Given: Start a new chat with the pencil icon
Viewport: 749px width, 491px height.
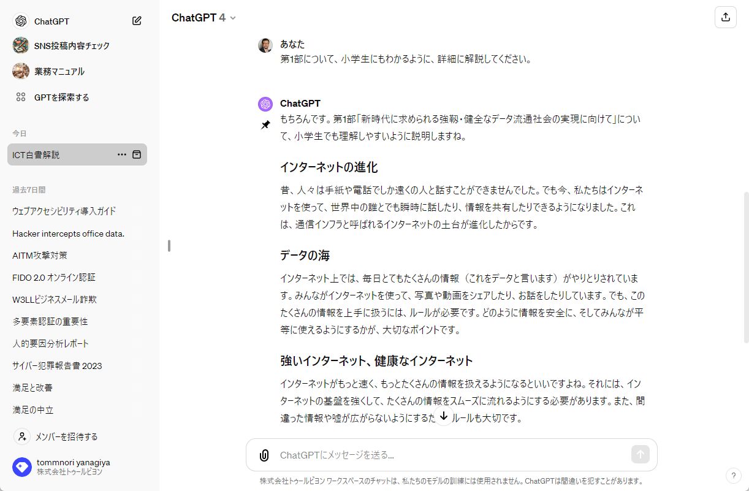Looking at the screenshot, I should click(x=137, y=21).
